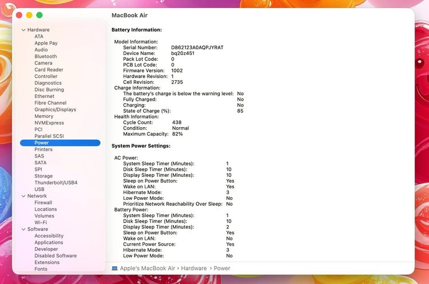Select Fibre Channel in the sidebar
This screenshot has width=429, height=284.
coord(50,102)
